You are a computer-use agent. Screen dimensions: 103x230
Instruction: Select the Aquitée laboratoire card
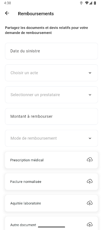point(51,203)
